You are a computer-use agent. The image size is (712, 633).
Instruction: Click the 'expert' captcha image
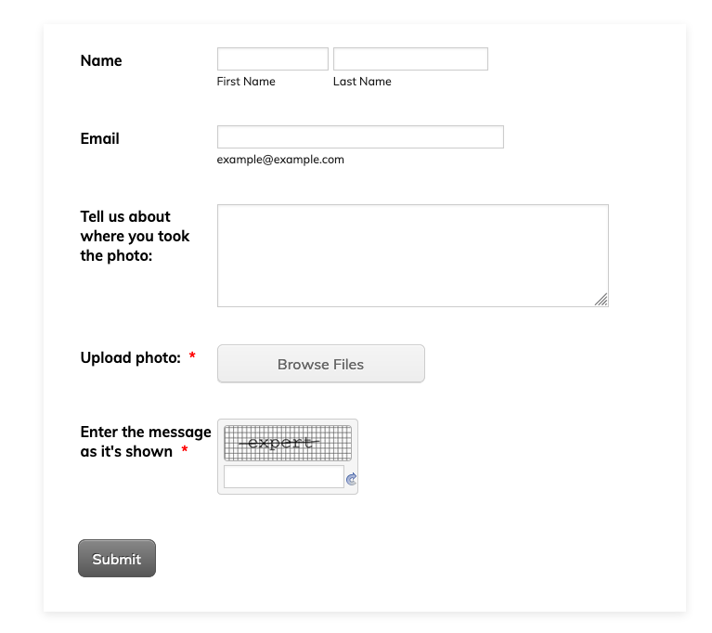click(288, 443)
